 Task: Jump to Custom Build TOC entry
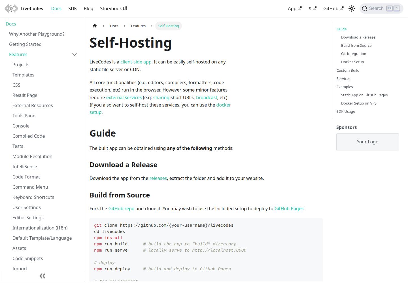[x=348, y=70]
